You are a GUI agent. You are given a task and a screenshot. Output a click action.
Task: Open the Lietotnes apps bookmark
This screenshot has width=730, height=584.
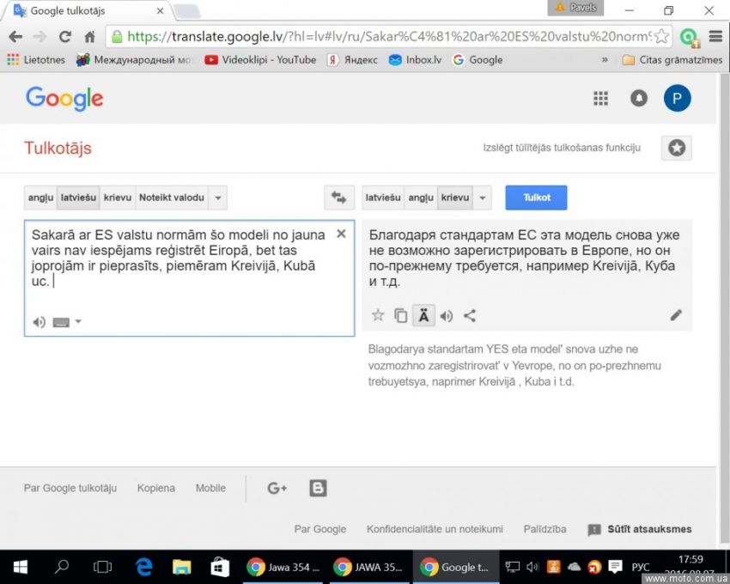pyautogui.click(x=36, y=59)
